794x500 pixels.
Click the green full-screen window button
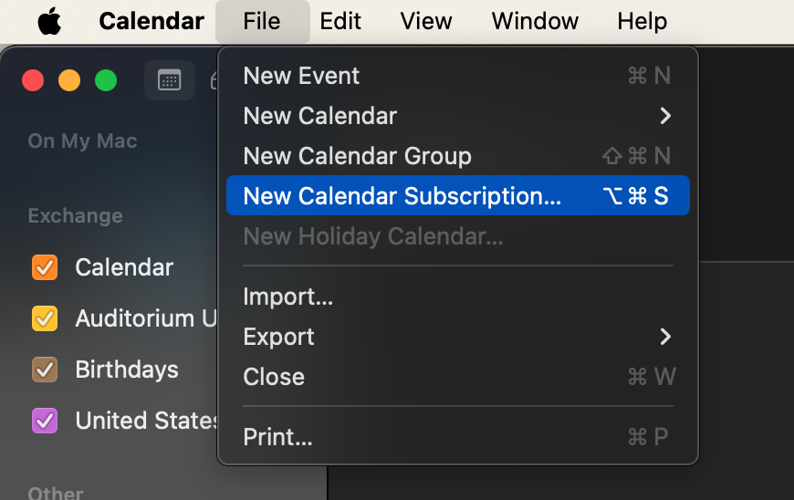(106, 80)
